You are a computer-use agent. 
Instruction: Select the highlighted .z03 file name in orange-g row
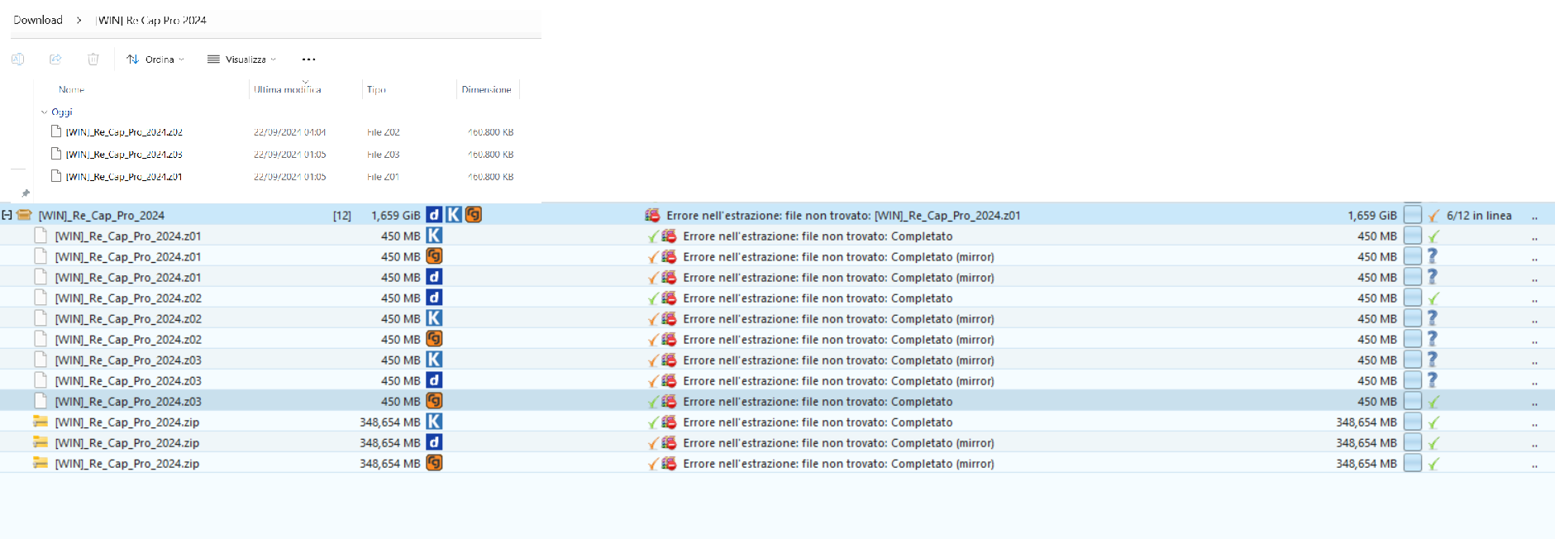(x=128, y=402)
